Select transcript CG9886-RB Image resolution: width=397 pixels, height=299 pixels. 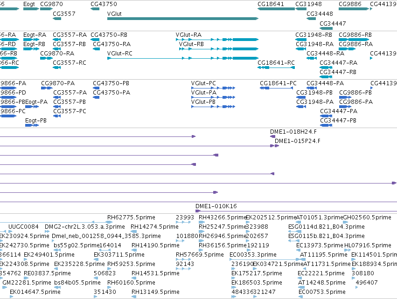coord(354,40)
